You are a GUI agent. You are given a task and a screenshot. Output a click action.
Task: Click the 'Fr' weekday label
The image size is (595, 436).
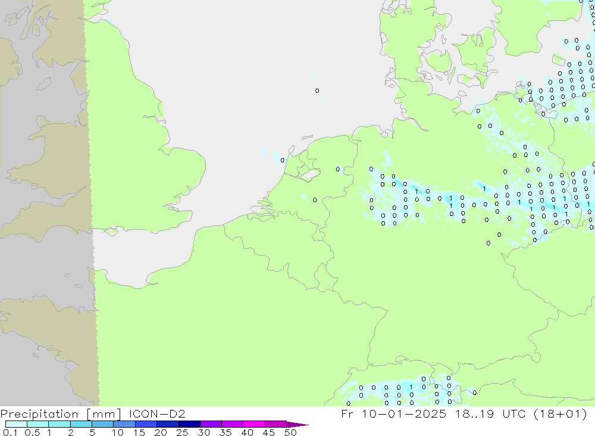tap(347, 413)
